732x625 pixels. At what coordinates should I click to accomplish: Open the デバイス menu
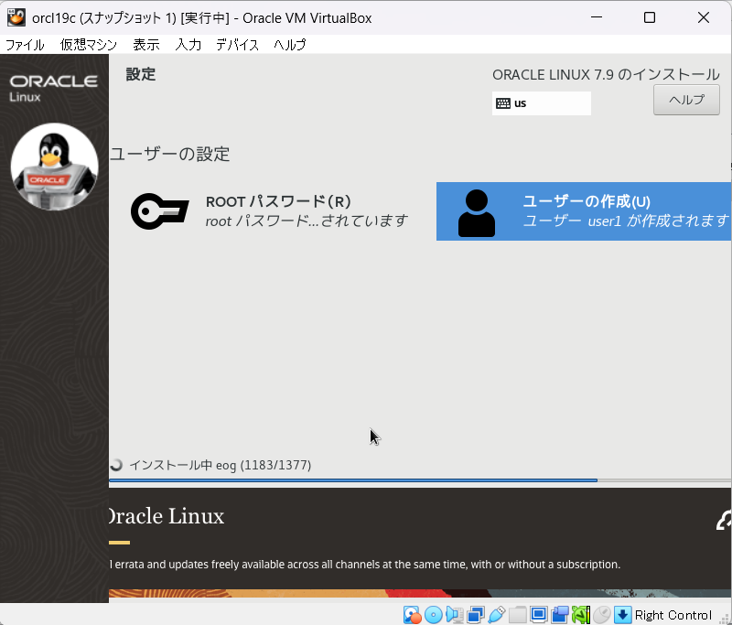click(x=237, y=45)
